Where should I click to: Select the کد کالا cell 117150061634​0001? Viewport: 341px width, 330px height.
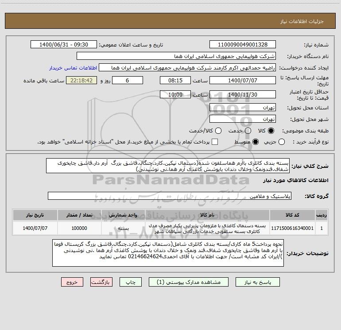point(292,228)
